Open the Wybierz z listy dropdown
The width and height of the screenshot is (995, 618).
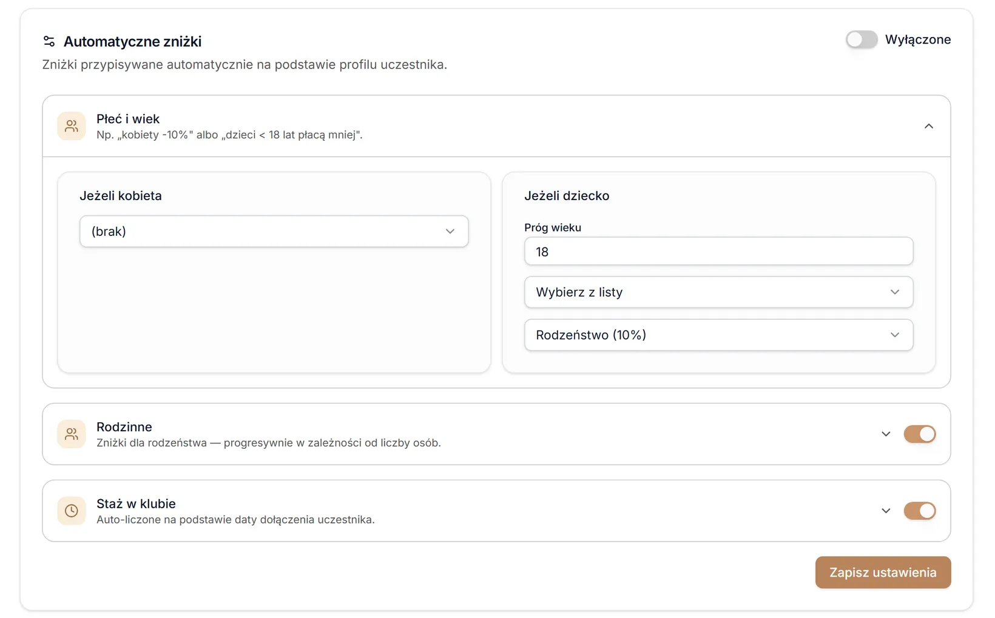coord(718,292)
